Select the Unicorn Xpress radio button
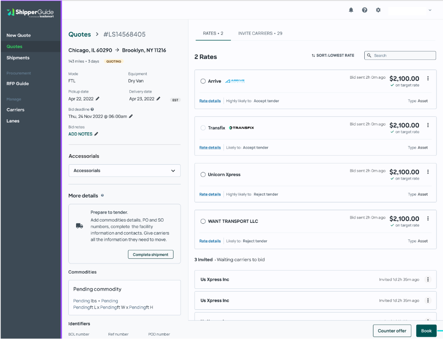The width and height of the screenshot is (443, 340). [x=203, y=174]
